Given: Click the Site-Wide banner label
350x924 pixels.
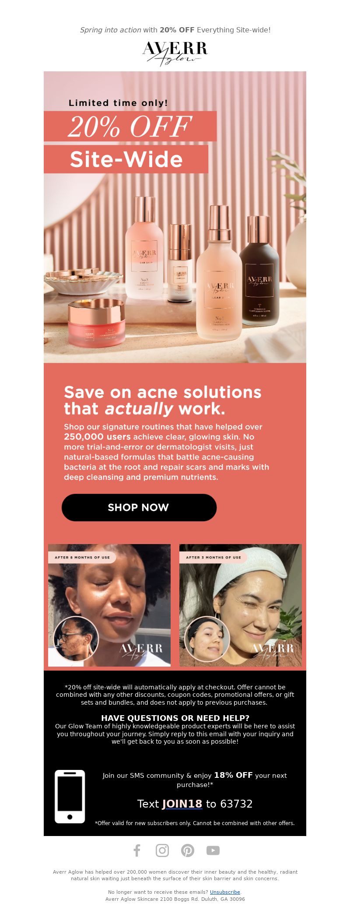Looking at the screenshot, I should [x=126, y=159].
